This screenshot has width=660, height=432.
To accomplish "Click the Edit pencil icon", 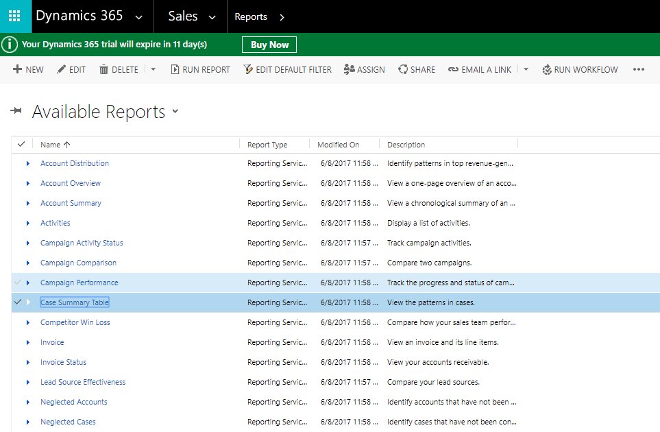I will pyautogui.click(x=62, y=69).
